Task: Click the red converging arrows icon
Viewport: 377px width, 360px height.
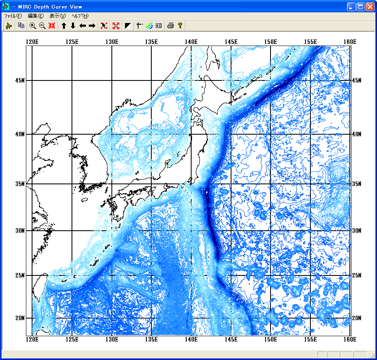Action: 52,26
